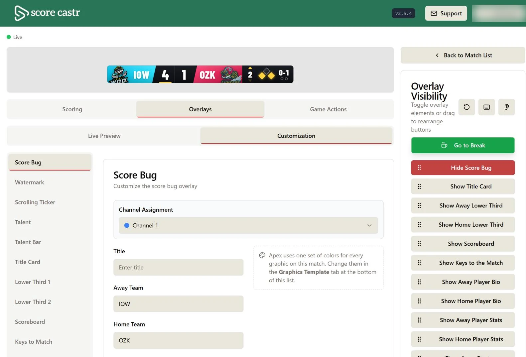Click drag handle beside Show Title Card
526x357 pixels.
(x=419, y=186)
